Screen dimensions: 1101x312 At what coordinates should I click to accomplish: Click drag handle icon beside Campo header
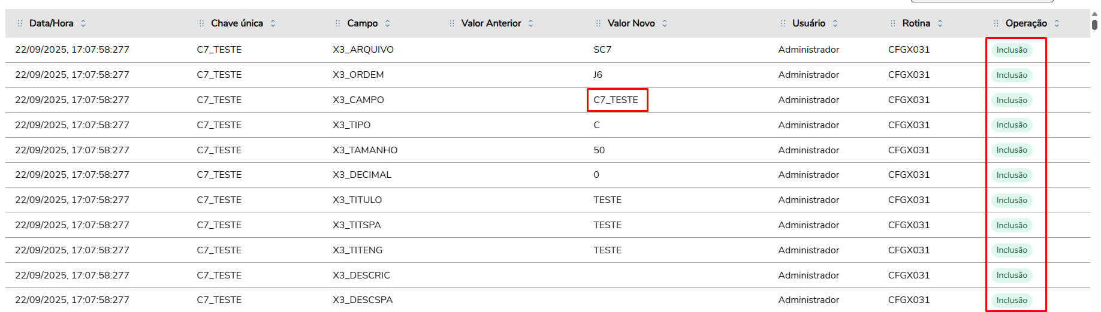[x=337, y=23]
